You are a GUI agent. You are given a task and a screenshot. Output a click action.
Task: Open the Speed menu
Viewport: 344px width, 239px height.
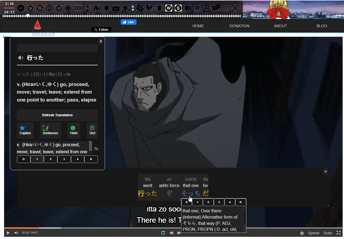coord(314,233)
